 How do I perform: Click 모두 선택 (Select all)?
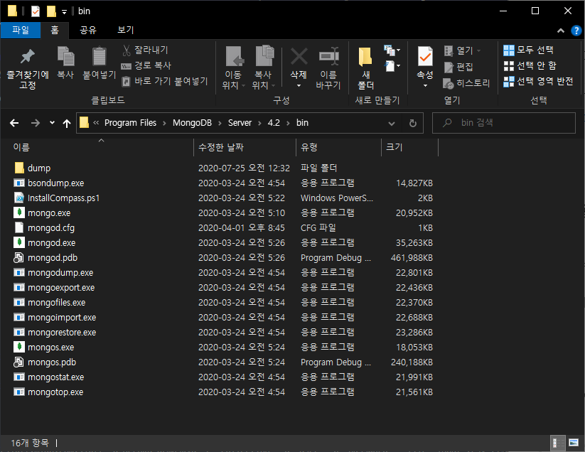(528, 50)
